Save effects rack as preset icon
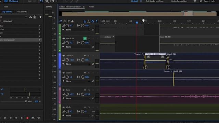This screenshot has height=123, width=219. [x=30, y=17]
